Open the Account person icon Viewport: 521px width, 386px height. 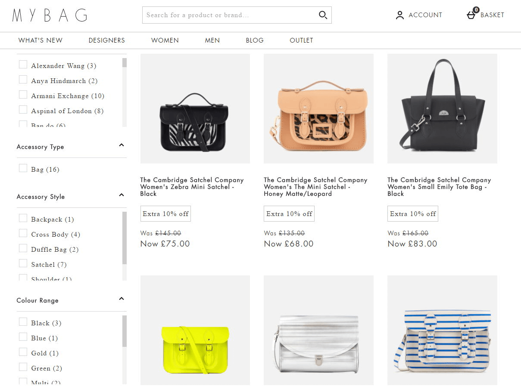tap(400, 15)
